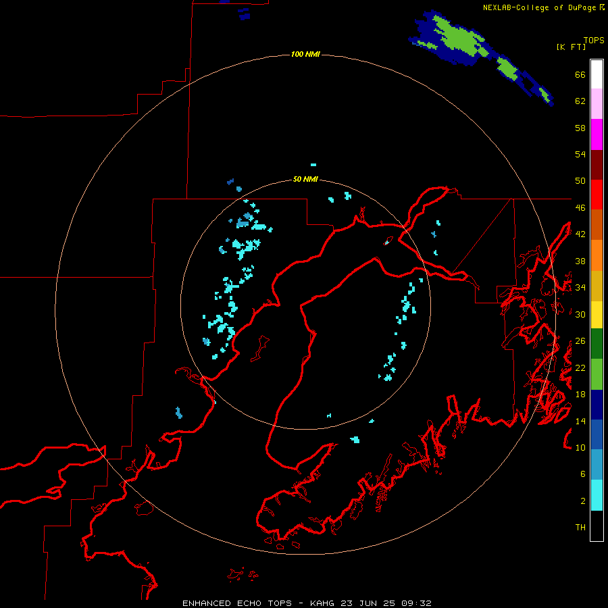Click the '18' legend value
This screenshot has width=608, height=608.
click(580, 395)
